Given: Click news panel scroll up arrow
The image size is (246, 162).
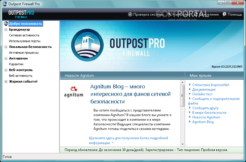Looking at the screenshot, I should coord(182,82).
